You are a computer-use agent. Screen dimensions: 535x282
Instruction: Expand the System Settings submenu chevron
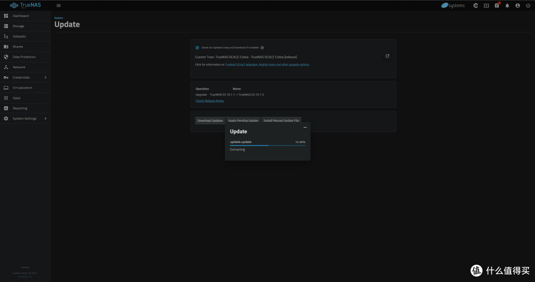pyautogui.click(x=46, y=118)
